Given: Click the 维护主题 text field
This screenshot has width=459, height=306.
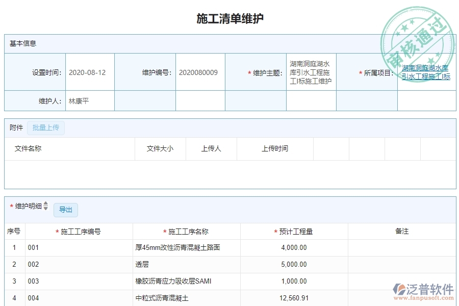Looking at the screenshot, I should click(311, 72).
